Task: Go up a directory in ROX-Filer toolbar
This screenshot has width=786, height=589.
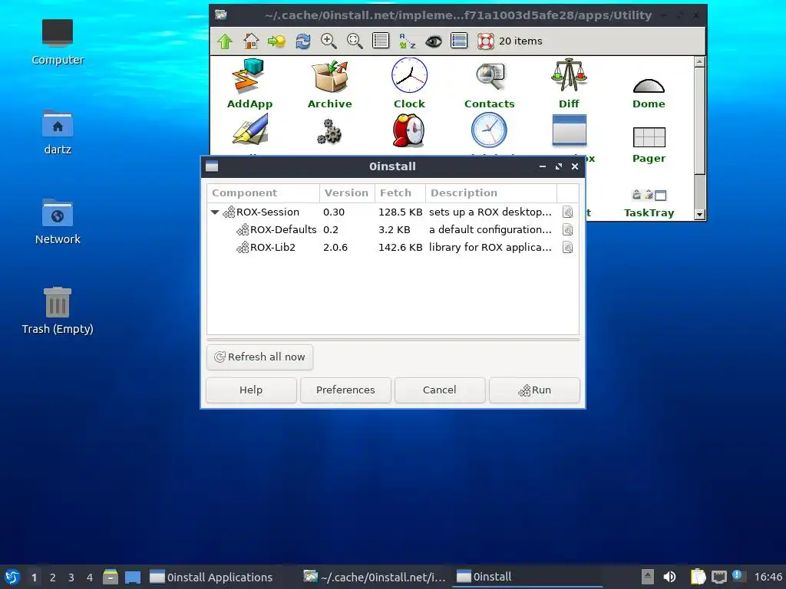Action: point(225,41)
